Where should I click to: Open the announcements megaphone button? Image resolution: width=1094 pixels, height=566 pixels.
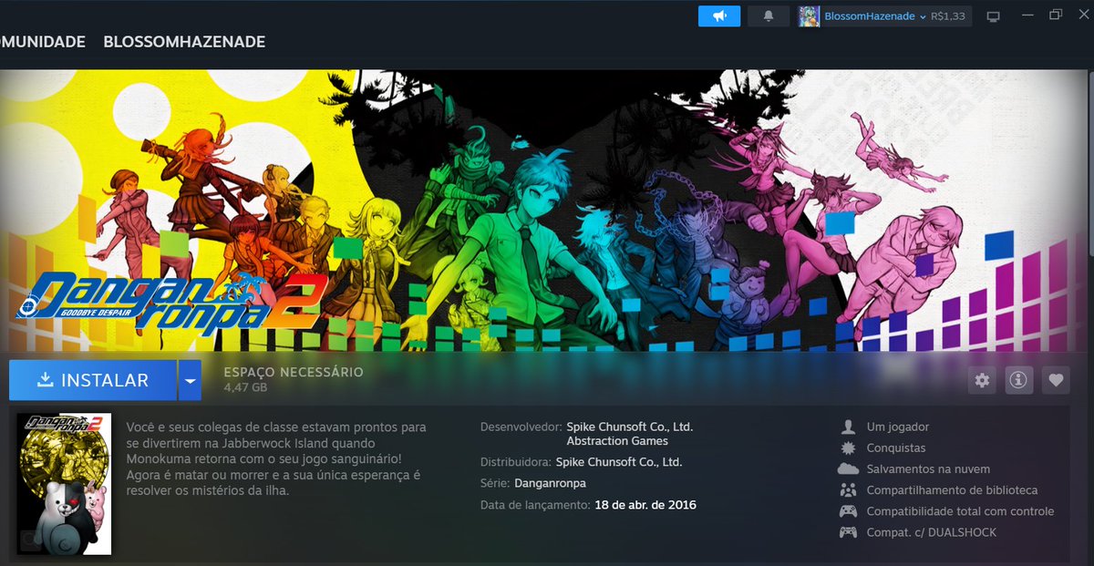tap(719, 16)
